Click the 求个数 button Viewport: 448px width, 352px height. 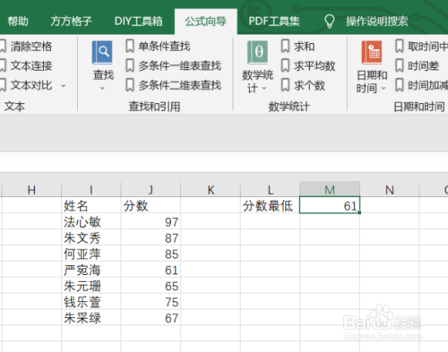(x=303, y=85)
